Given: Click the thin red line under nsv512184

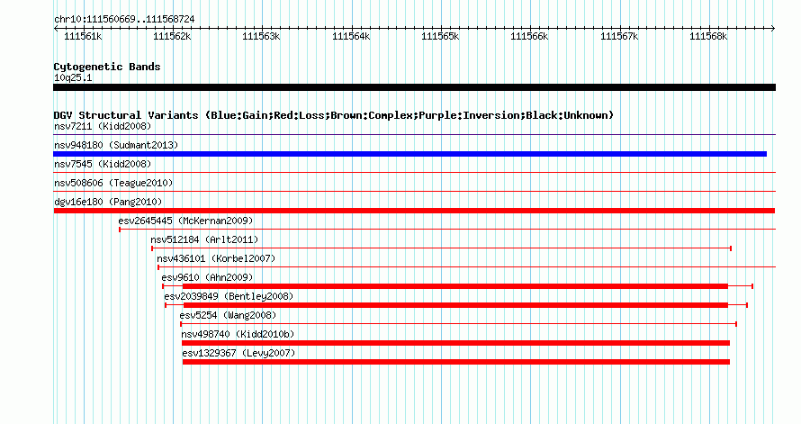Looking at the screenshot, I should click(441, 248).
